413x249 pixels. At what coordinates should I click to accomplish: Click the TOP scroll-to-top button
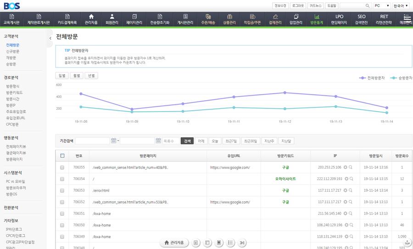click(407, 243)
